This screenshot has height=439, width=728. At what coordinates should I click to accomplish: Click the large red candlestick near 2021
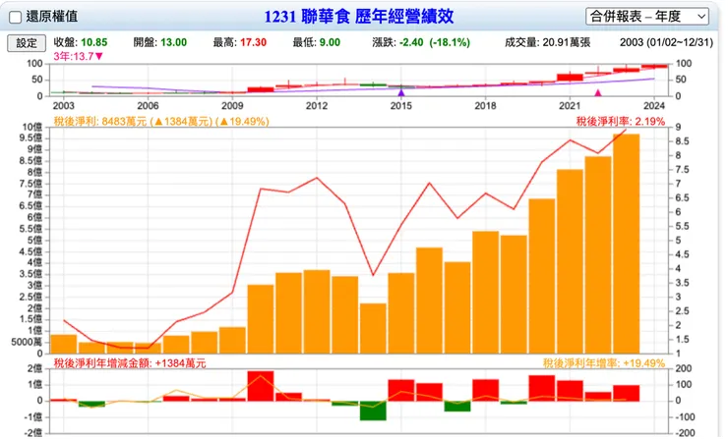point(570,77)
